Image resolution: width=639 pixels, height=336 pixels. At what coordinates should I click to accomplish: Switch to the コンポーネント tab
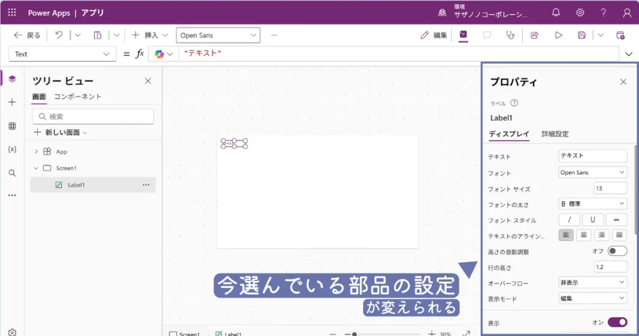77,97
